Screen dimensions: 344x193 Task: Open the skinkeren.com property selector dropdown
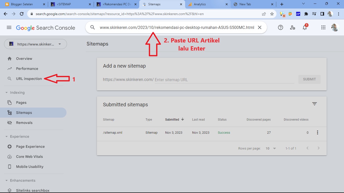pyautogui.click(x=36, y=44)
